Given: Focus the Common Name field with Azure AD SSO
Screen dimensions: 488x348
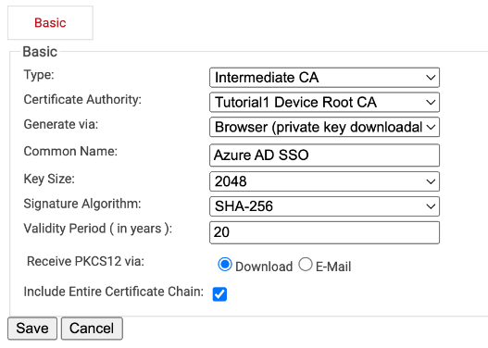Looking at the screenshot, I should click(324, 155).
